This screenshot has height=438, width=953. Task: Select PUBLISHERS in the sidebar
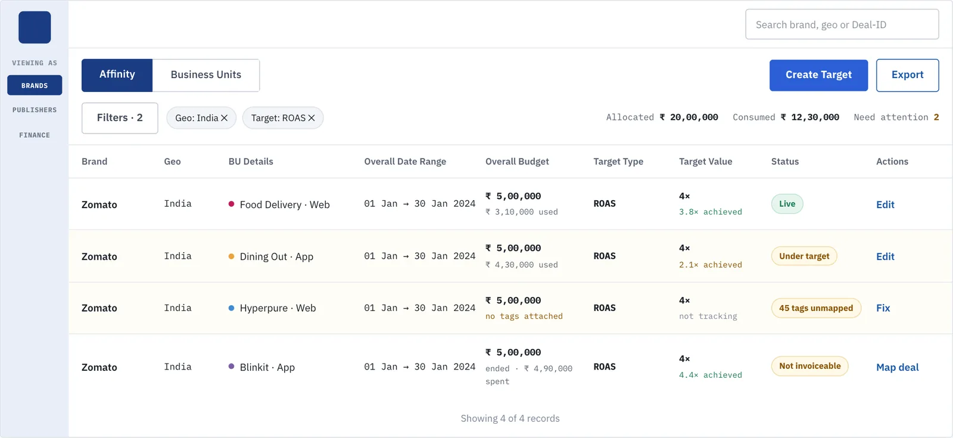[x=35, y=110]
